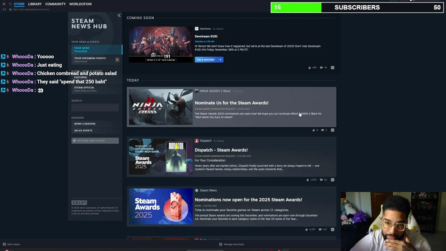
Task: Click the NINJA GAIDEN 2 Black game name
Action: (215, 91)
